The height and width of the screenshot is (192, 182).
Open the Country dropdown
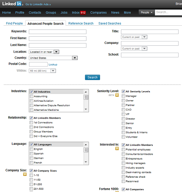click(53, 58)
